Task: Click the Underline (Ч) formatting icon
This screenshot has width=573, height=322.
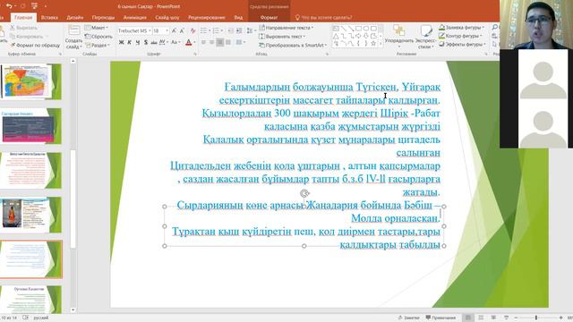Action: 137,42
